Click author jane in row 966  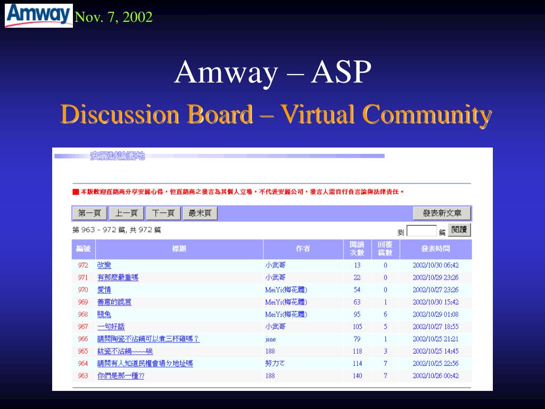[x=270, y=339]
